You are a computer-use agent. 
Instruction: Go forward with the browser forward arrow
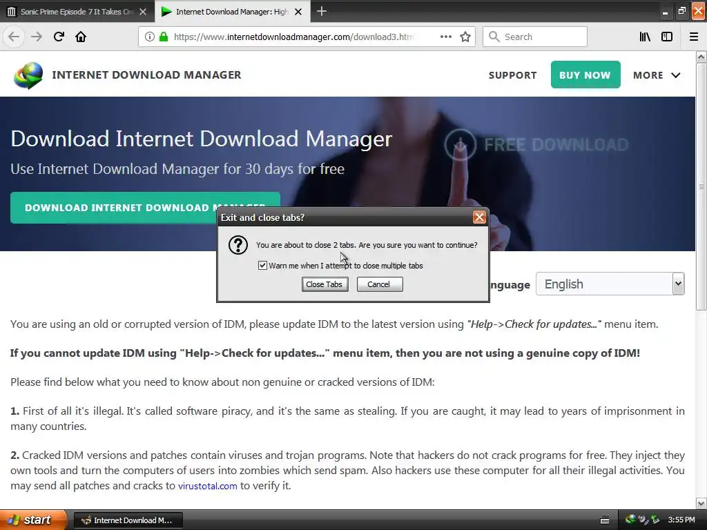pyautogui.click(x=37, y=37)
